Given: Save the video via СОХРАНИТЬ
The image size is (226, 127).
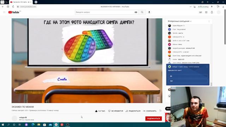Looking at the screenshot, I should click(150, 111).
